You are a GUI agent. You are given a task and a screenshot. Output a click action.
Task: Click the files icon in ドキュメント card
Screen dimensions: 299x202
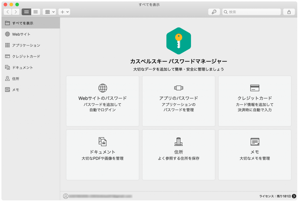click(x=102, y=142)
